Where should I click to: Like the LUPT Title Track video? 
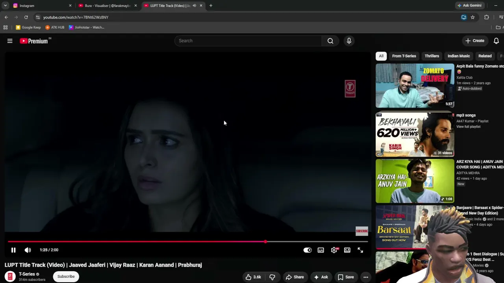[x=253, y=277]
